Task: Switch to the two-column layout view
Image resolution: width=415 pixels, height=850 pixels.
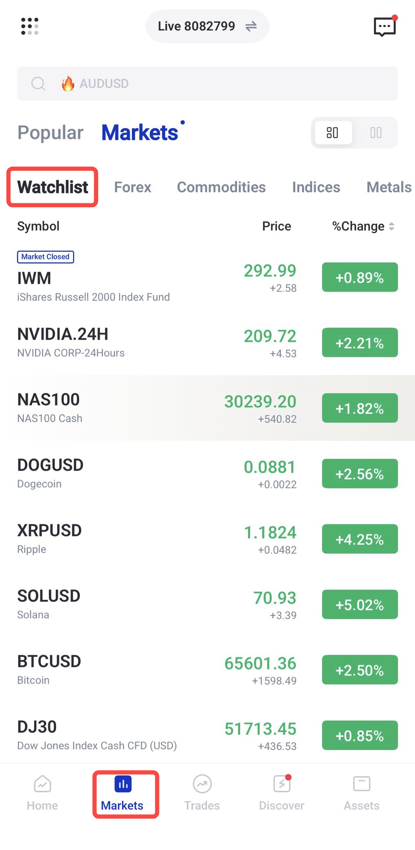Action: (x=376, y=133)
